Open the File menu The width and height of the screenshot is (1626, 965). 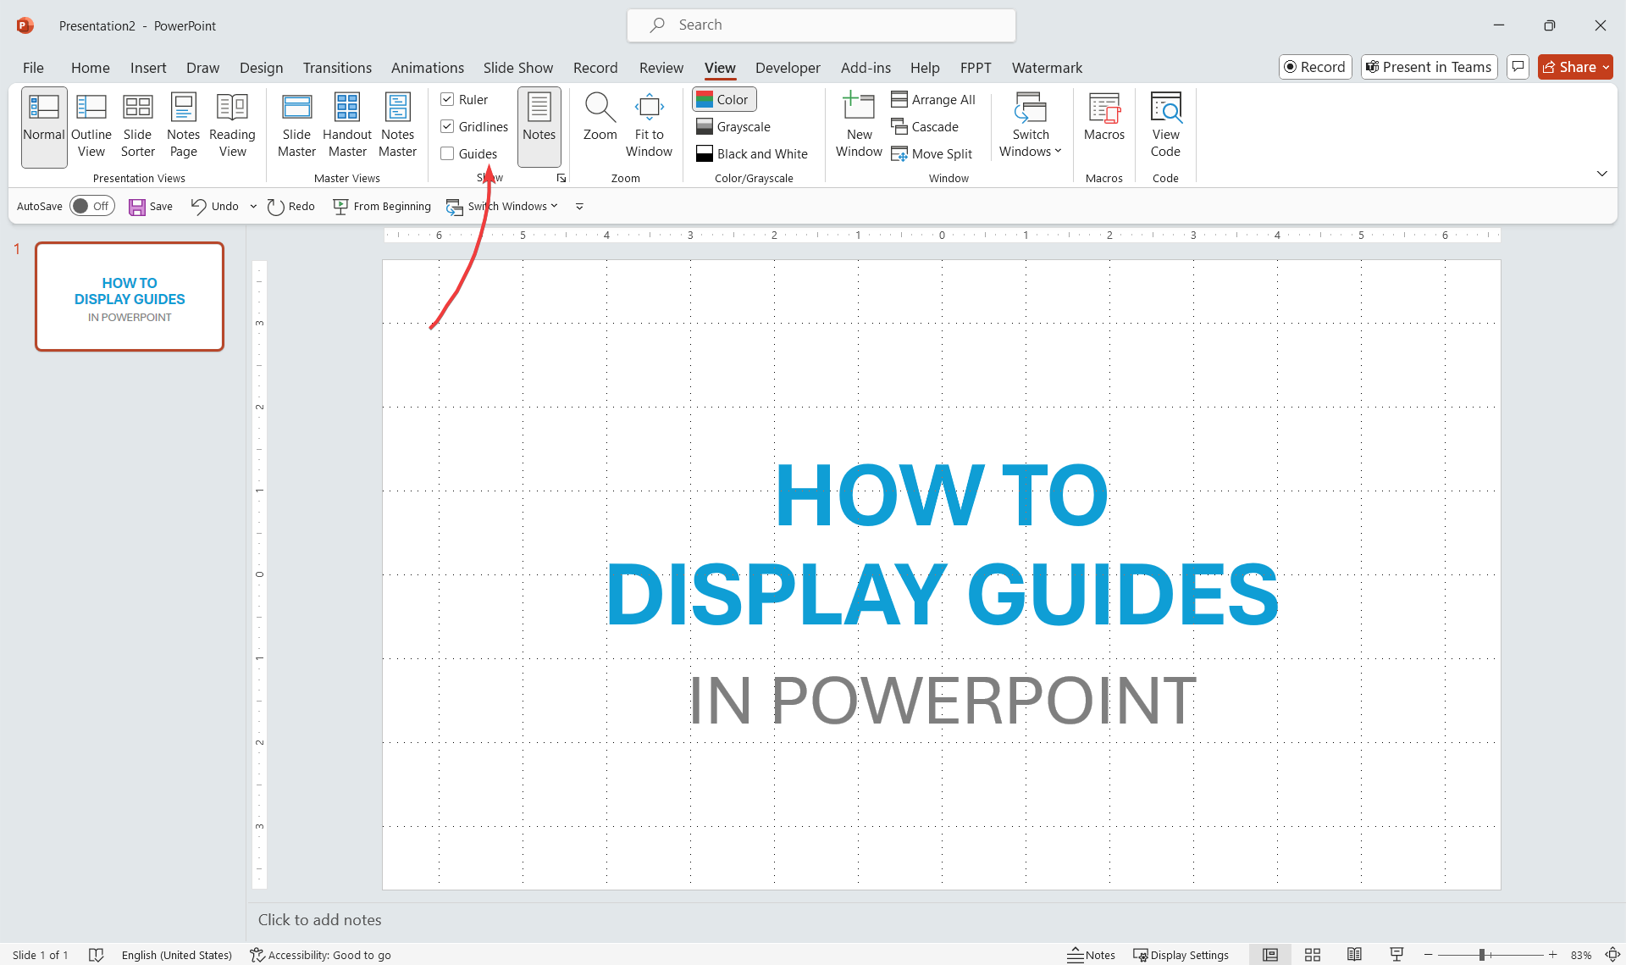[x=33, y=67]
